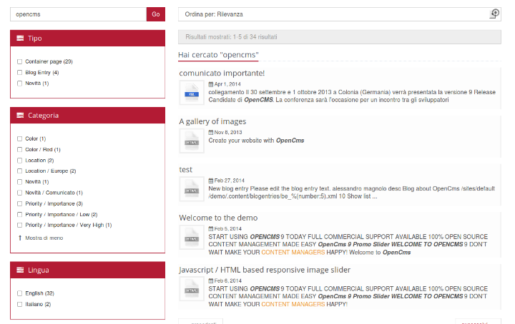Click the calendar icon next to Feb 27, 2014
The width and height of the screenshot is (515, 324).
click(x=211, y=181)
